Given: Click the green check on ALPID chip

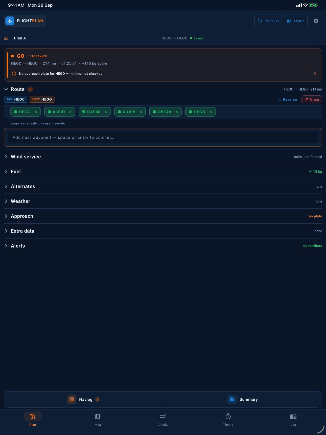Looking at the screenshot, I should pos(50,112).
